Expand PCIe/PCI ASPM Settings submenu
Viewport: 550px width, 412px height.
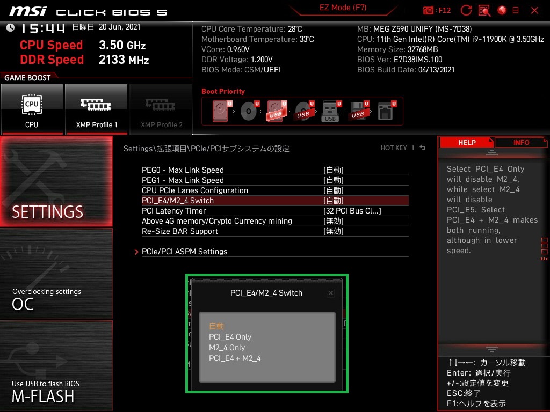(275, 252)
